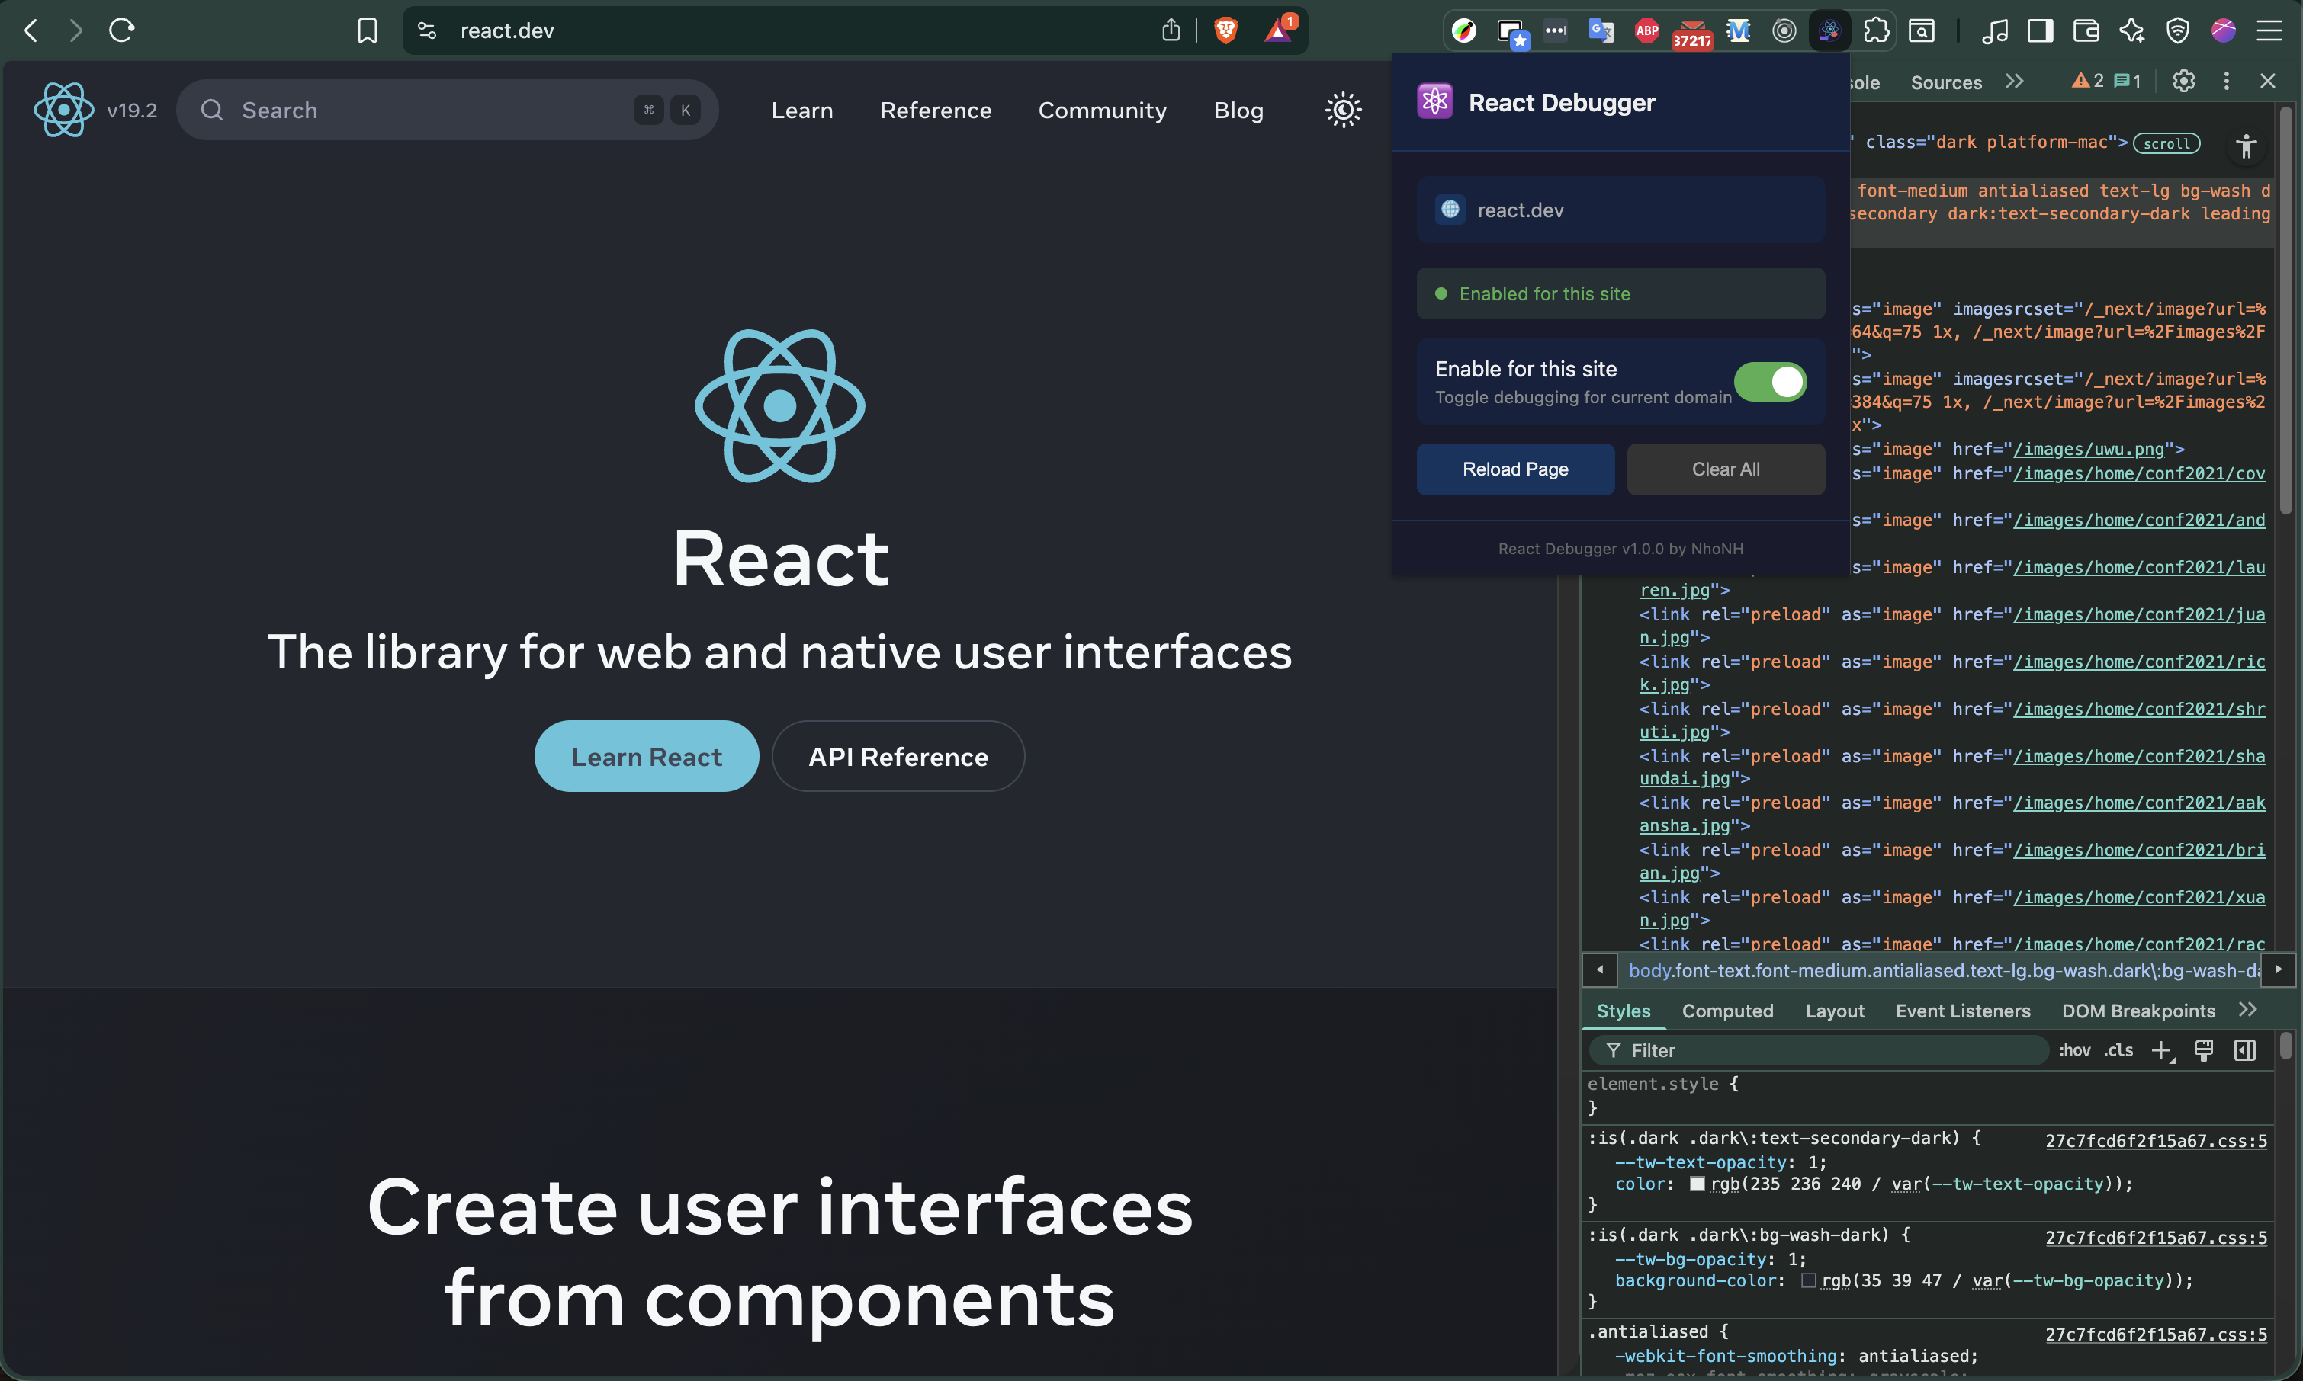Click the accessibility person icon in Elements panel
2303x1381 pixels.
2247,146
